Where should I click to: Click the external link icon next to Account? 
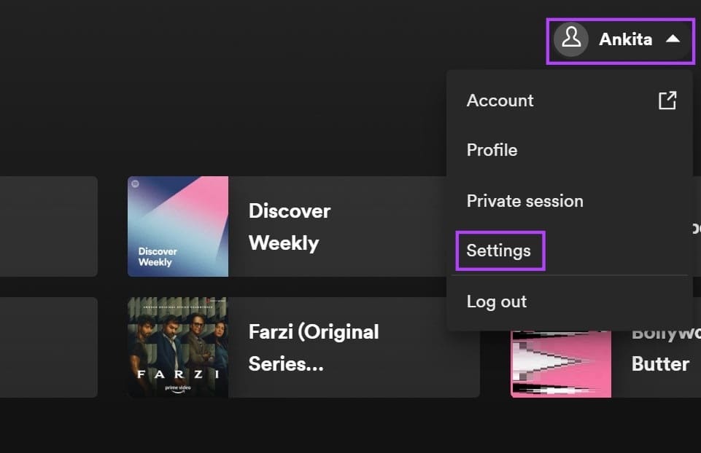click(667, 101)
